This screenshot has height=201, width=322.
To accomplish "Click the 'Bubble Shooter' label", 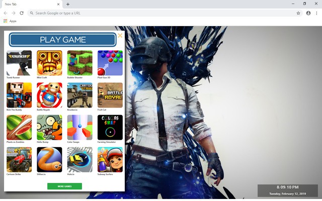I will (x=75, y=77).
